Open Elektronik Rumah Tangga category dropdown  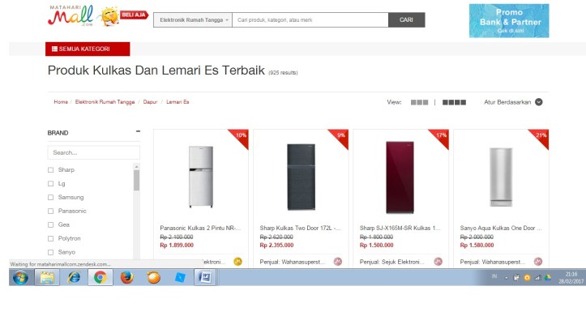193,20
